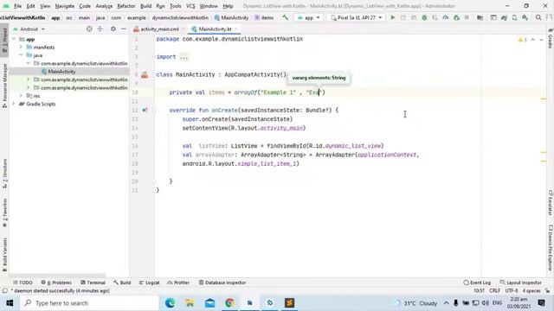
Task: Open the app run configuration dropdown
Action: [309, 17]
